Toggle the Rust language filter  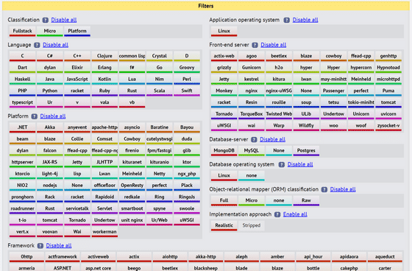[x=132, y=91]
